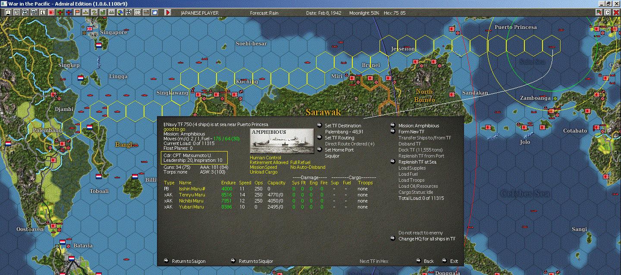Select the red plane on blue icon
Viewport: 621px width, 275px height.
point(69,13)
